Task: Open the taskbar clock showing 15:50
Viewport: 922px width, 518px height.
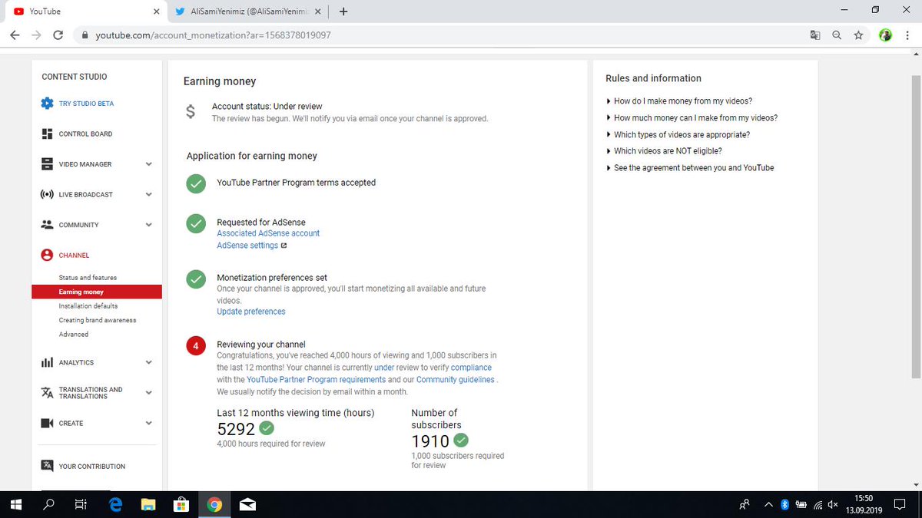Action: pos(864,504)
